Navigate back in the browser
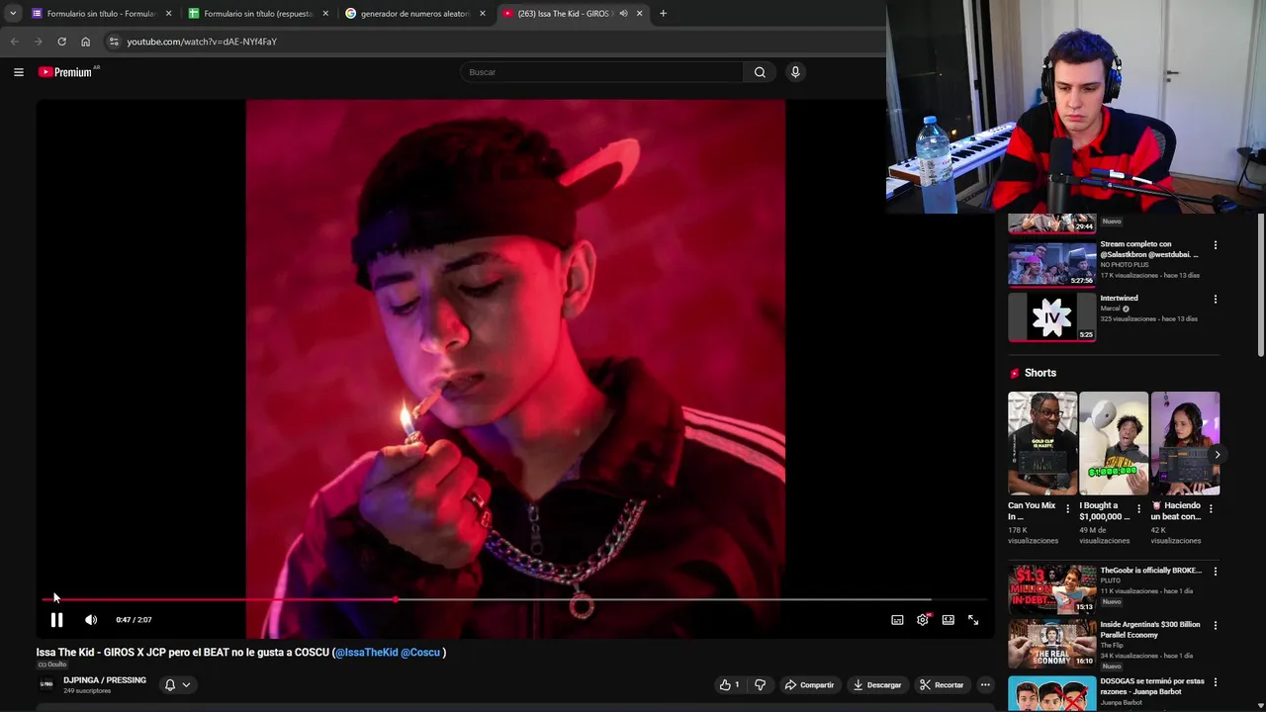 pos(14,42)
